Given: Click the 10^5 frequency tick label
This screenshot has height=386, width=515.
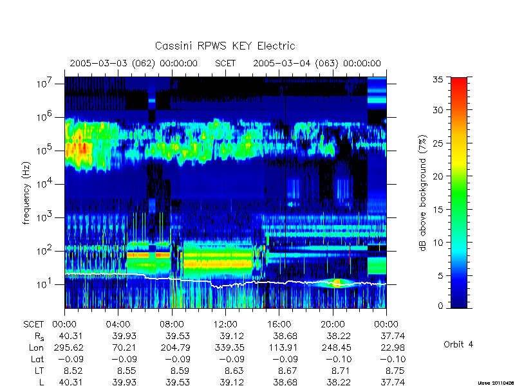Looking at the screenshot, I should [45, 151].
